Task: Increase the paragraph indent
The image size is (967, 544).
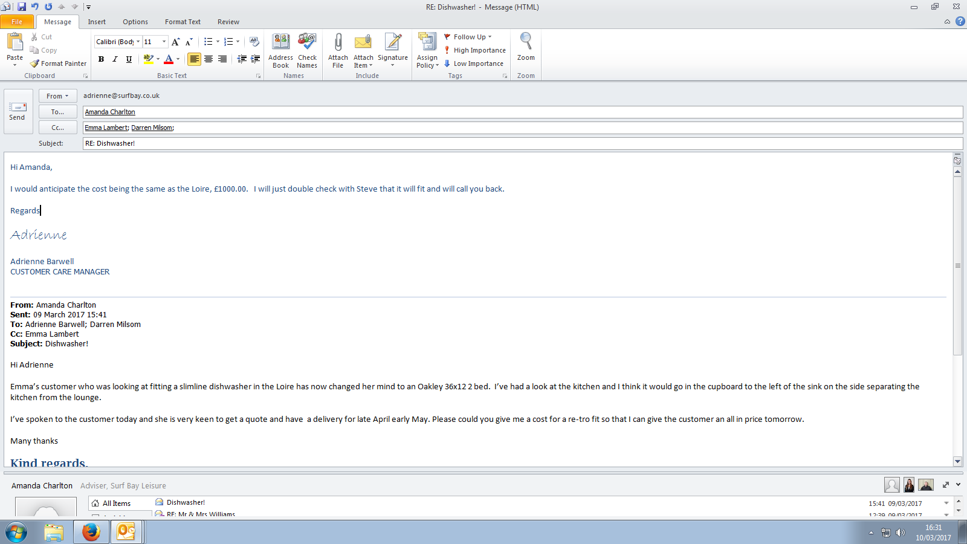Action: click(256, 59)
